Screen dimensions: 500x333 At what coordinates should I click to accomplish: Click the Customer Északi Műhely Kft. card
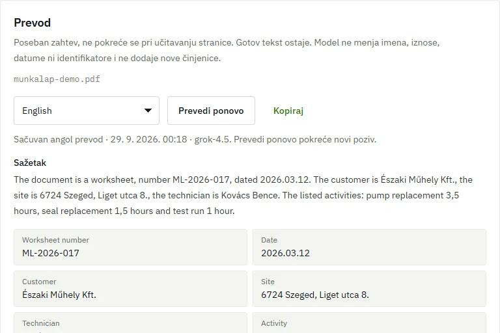[x=130, y=289]
